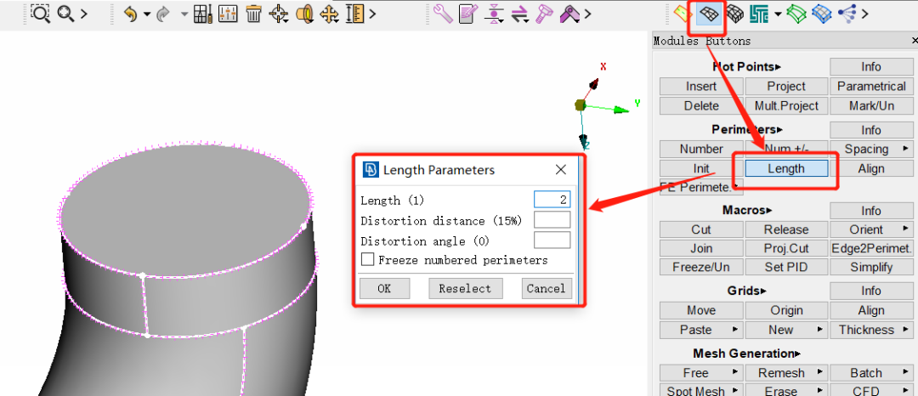Screen dimensions: 918x396
Task: Click the Length (1) input field
Action: (x=552, y=200)
